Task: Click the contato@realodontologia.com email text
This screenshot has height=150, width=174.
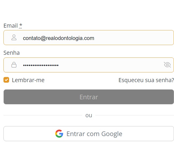Action: [x=58, y=38]
